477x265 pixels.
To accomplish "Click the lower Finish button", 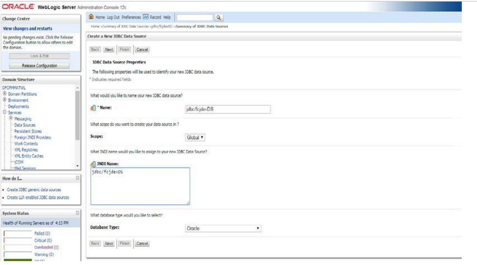I will coord(124,244).
